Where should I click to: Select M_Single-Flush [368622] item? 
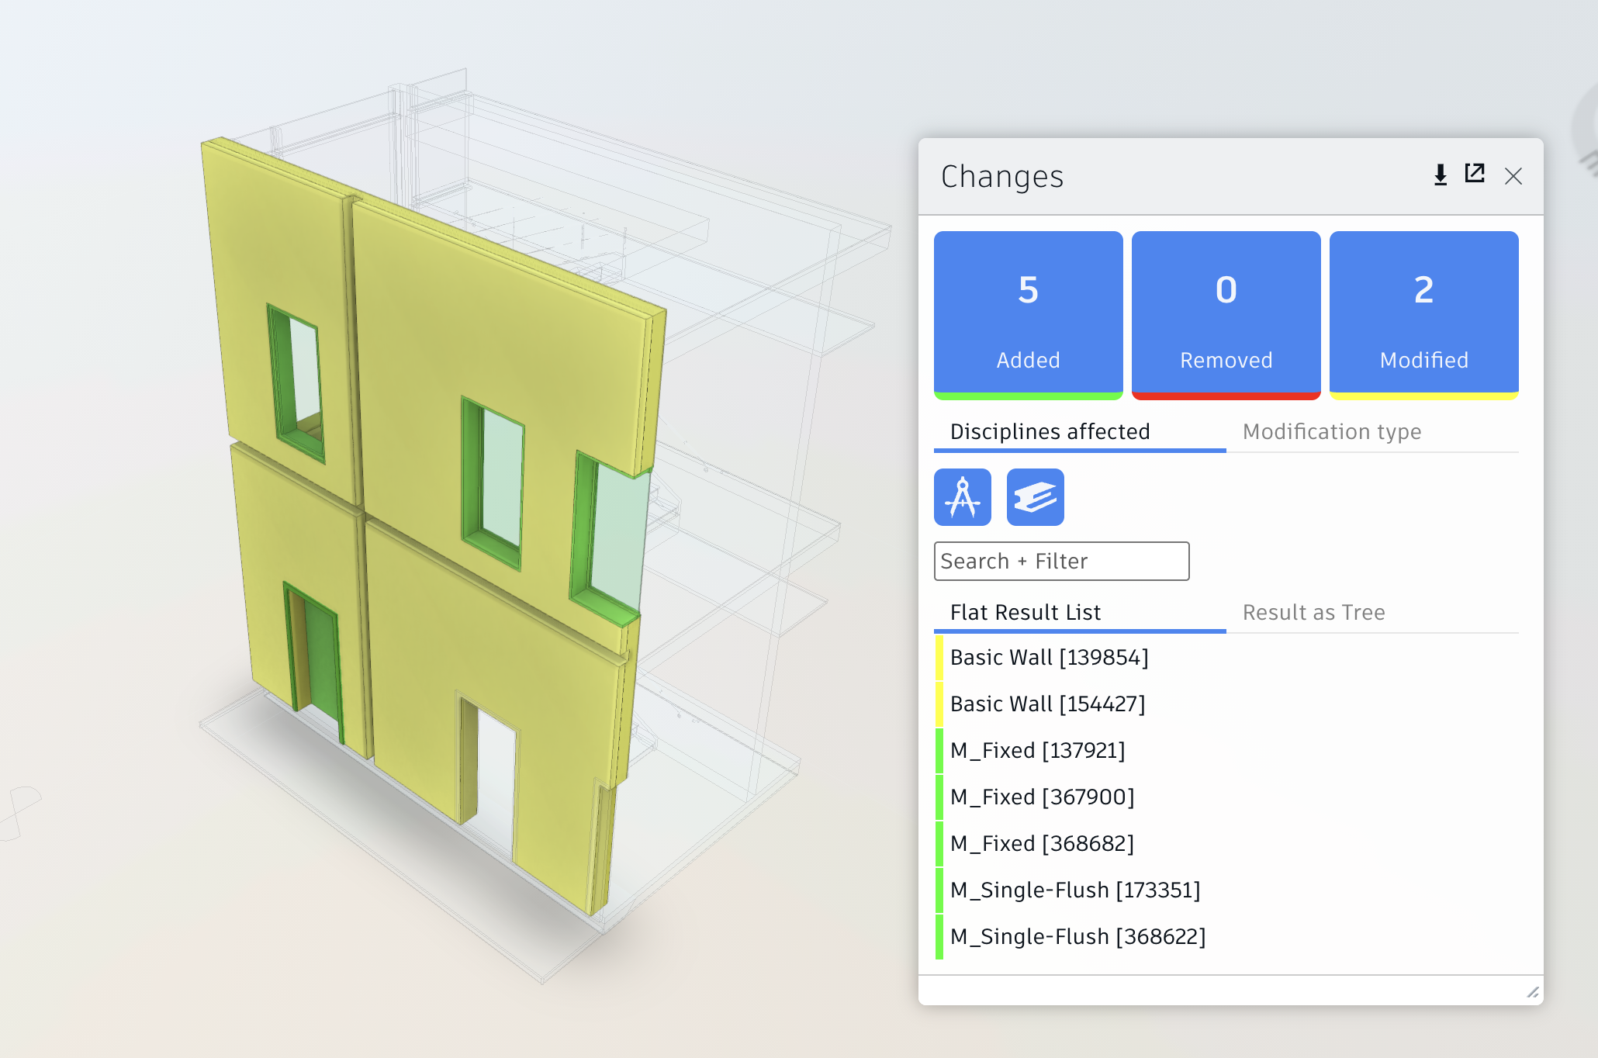[1077, 937]
